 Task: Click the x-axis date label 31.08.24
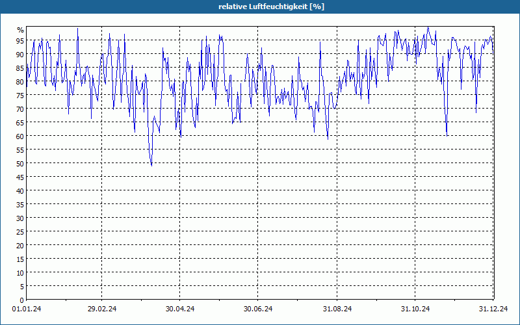(x=337, y=309)
